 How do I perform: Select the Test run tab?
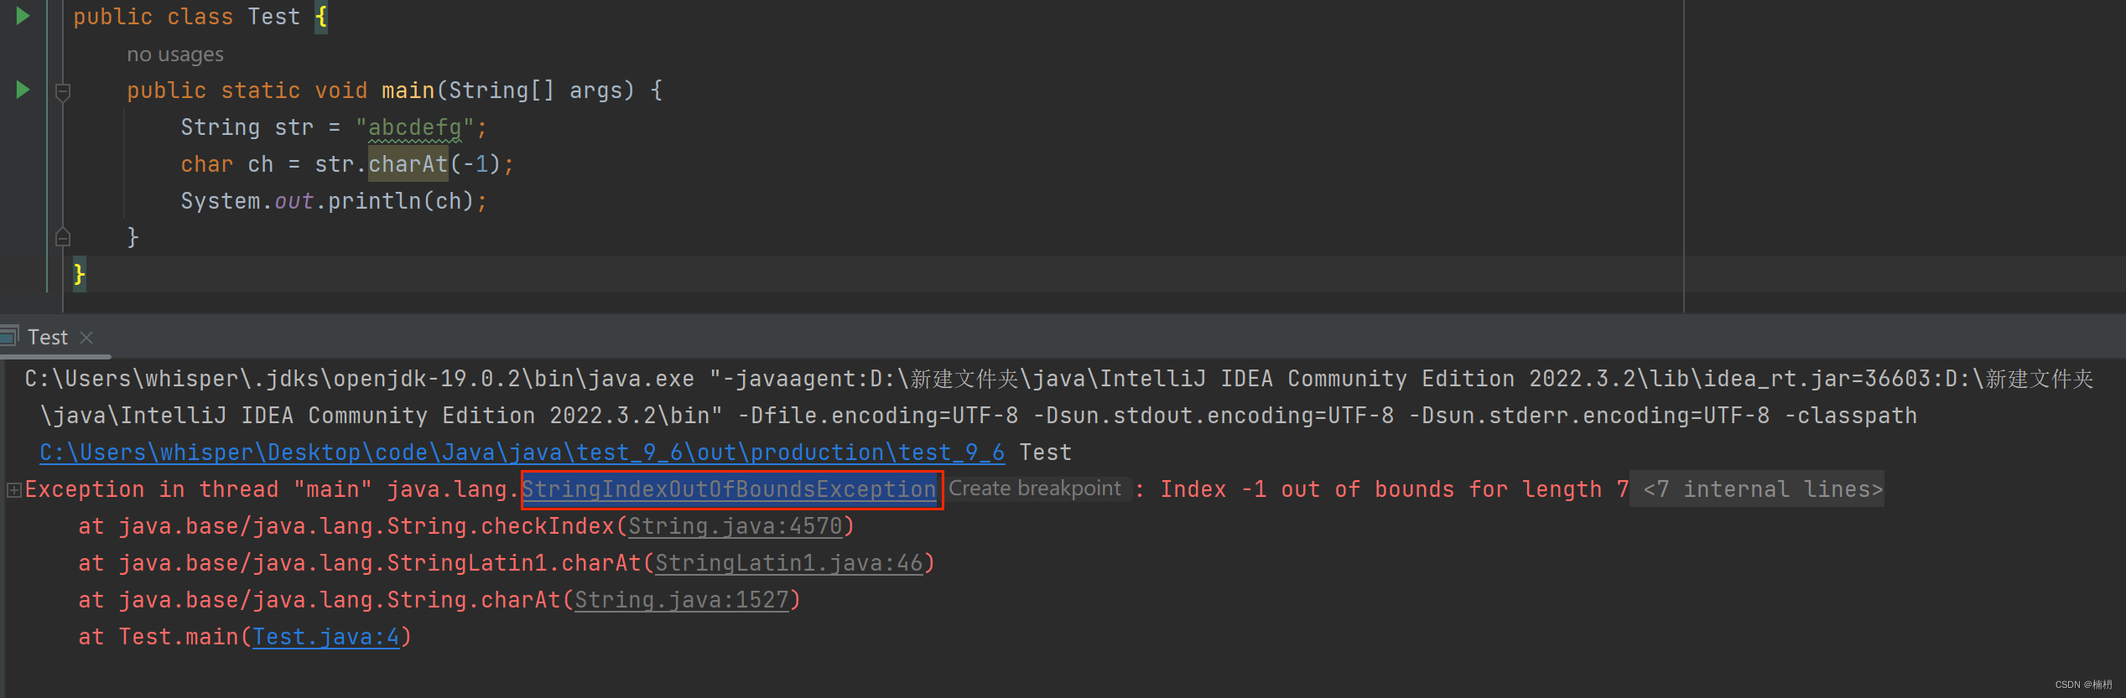[47, 337]
